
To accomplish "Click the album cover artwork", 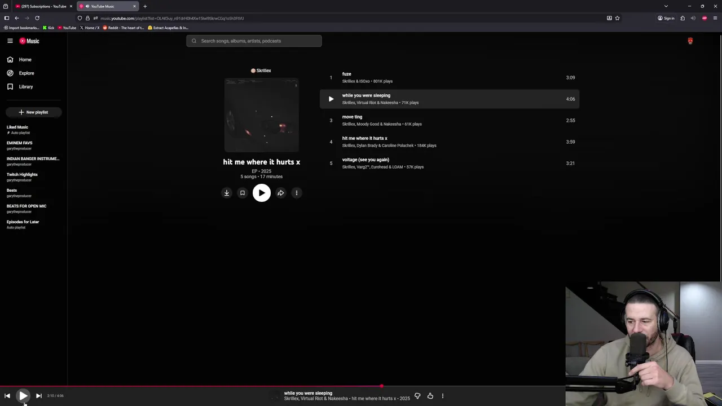I will [262, 115].
